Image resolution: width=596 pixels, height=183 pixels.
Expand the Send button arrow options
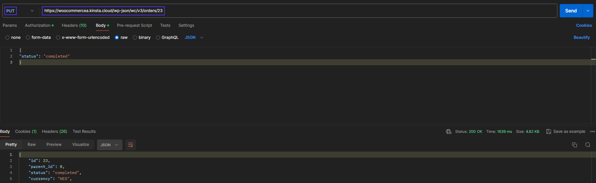pos(588,11)
